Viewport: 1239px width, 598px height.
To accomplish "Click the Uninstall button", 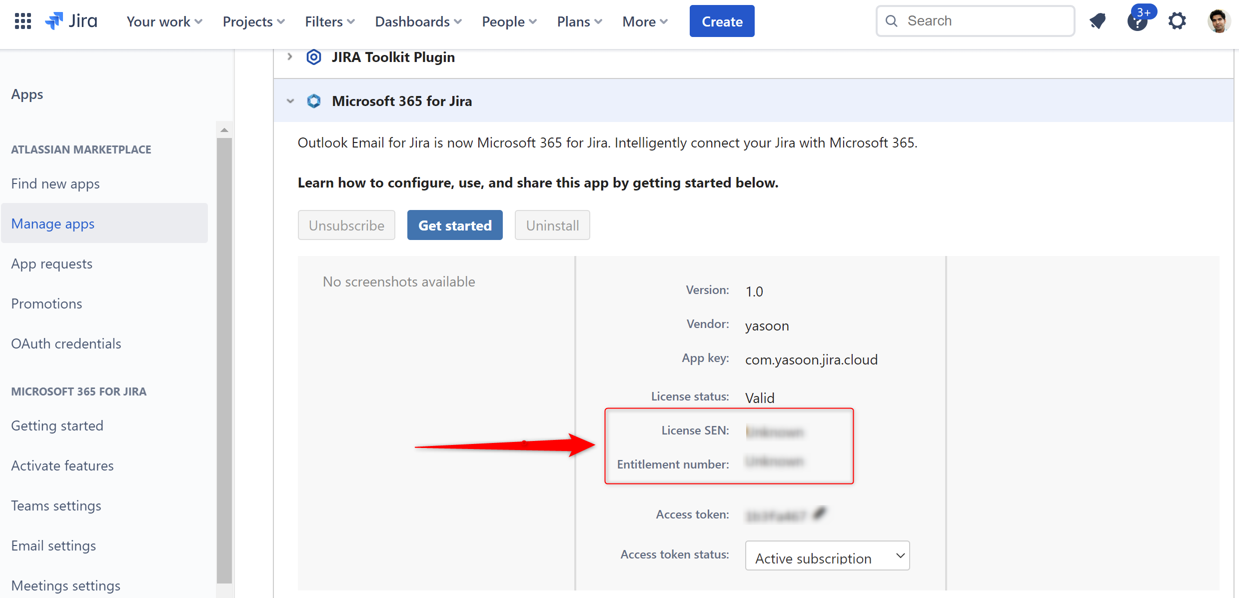I will tap(552, 225).
